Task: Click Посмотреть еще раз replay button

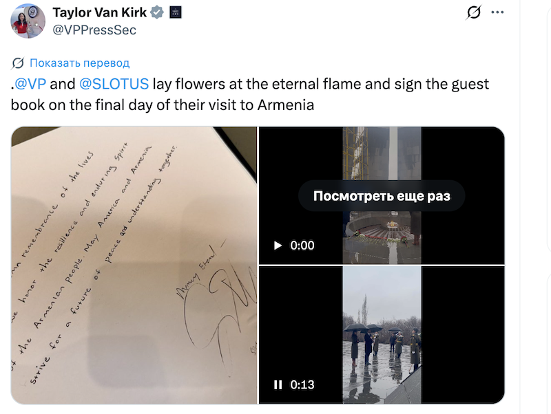Action: click(x=382, y=196)
